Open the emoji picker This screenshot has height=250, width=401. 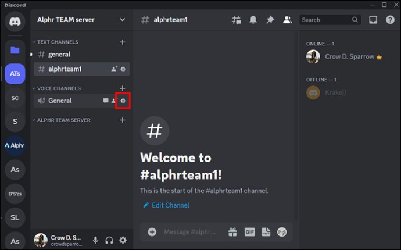(x=282, y=232)
